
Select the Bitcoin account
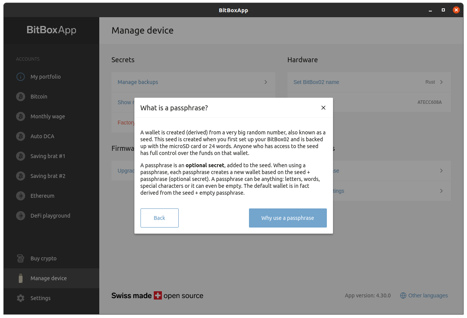(x=52, y=97)
